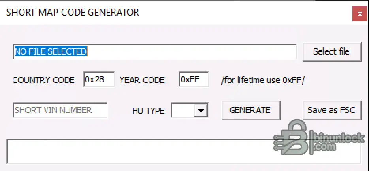369x171 pixels.
Task: Click the YEAR CODE label
Action: 142,80
